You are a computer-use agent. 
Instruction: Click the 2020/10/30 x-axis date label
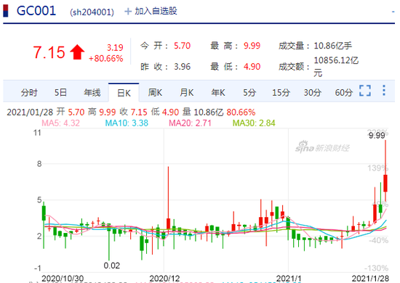point(63,279)
